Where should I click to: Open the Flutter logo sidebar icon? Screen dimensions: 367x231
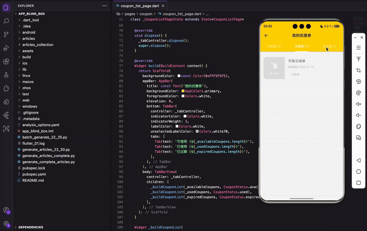coord(6,115)
